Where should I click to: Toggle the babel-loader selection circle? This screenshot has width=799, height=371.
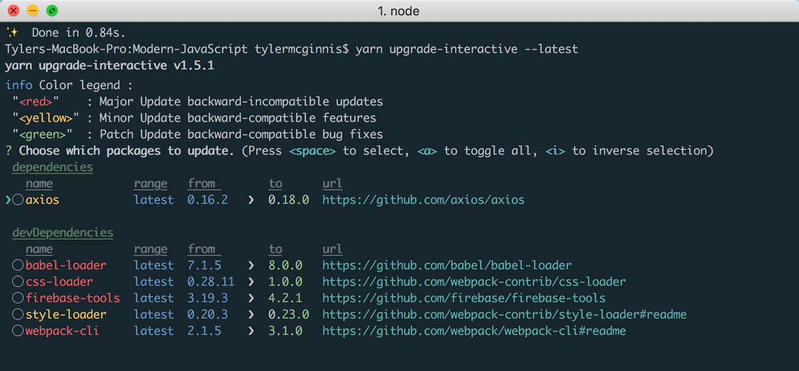(x=18, y=265)
